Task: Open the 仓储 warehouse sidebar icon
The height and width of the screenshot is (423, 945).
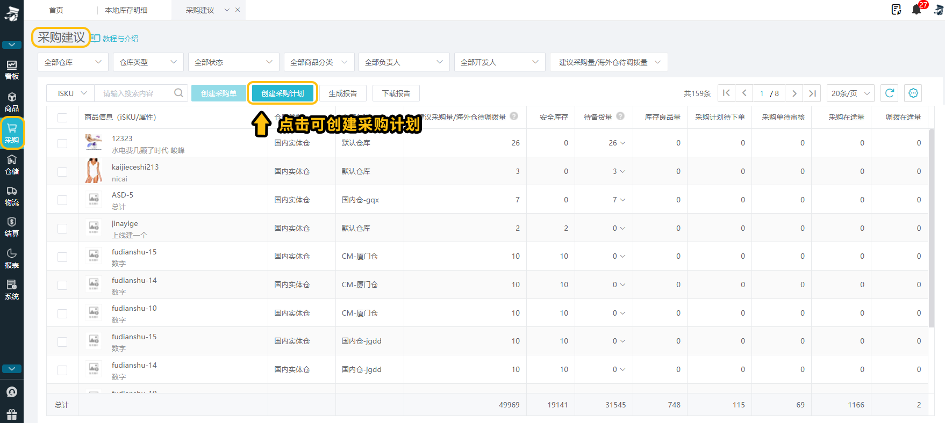Action: pyautogui.click(x=12, y=165)
